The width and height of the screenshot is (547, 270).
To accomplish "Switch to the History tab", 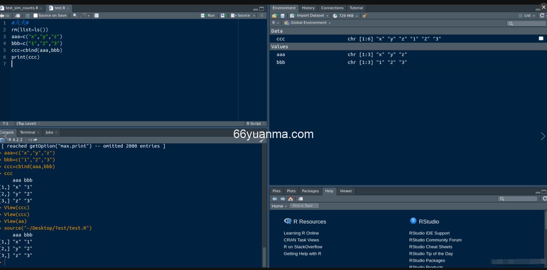I will click(308, 8).
